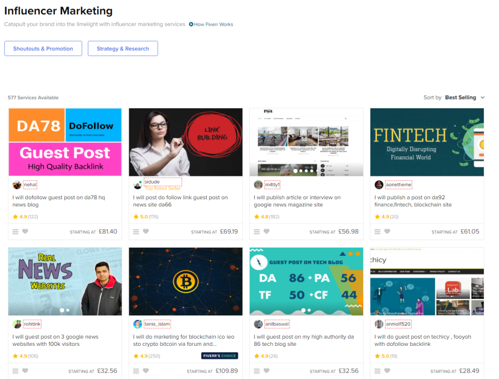Click m4tty1's profile avatar
This screenshot has height=379, width=499.
point(258,185)
